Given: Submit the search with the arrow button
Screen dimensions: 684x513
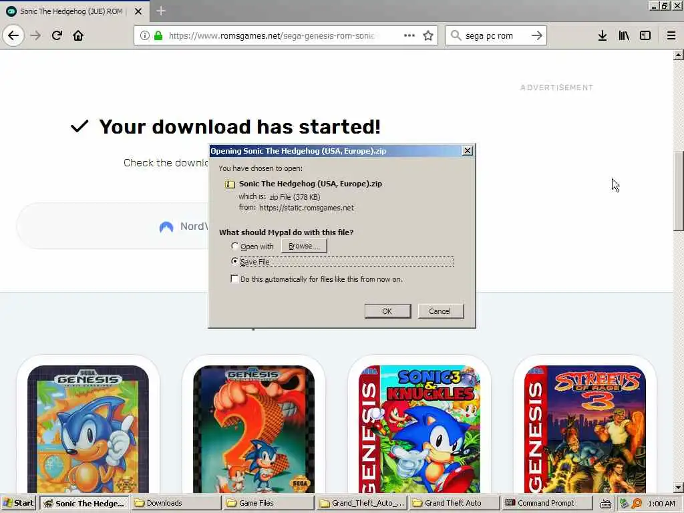Looking at the screenshot, I should (x=537, y=35).
